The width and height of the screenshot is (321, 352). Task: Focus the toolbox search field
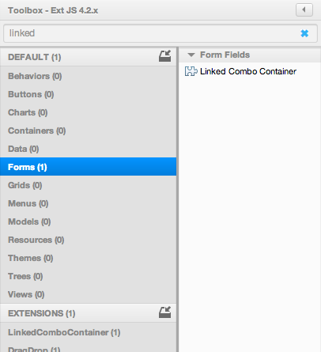coord(160,33)
